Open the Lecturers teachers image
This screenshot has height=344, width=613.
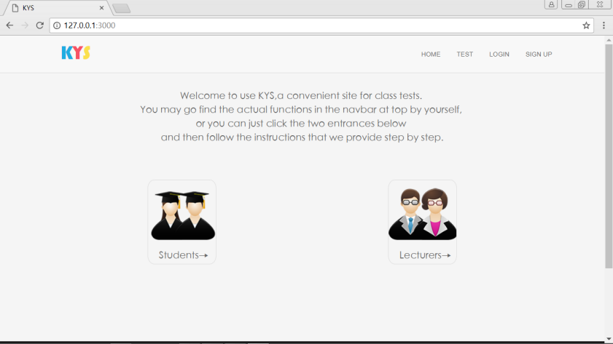422,214
